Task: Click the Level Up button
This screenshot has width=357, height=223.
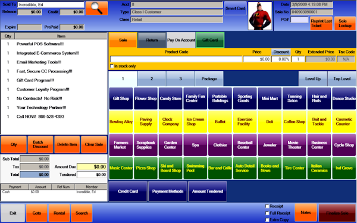Action: [x=313, y=78]
